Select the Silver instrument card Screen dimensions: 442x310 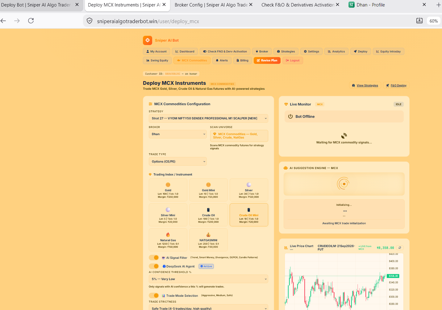(249, 190)
